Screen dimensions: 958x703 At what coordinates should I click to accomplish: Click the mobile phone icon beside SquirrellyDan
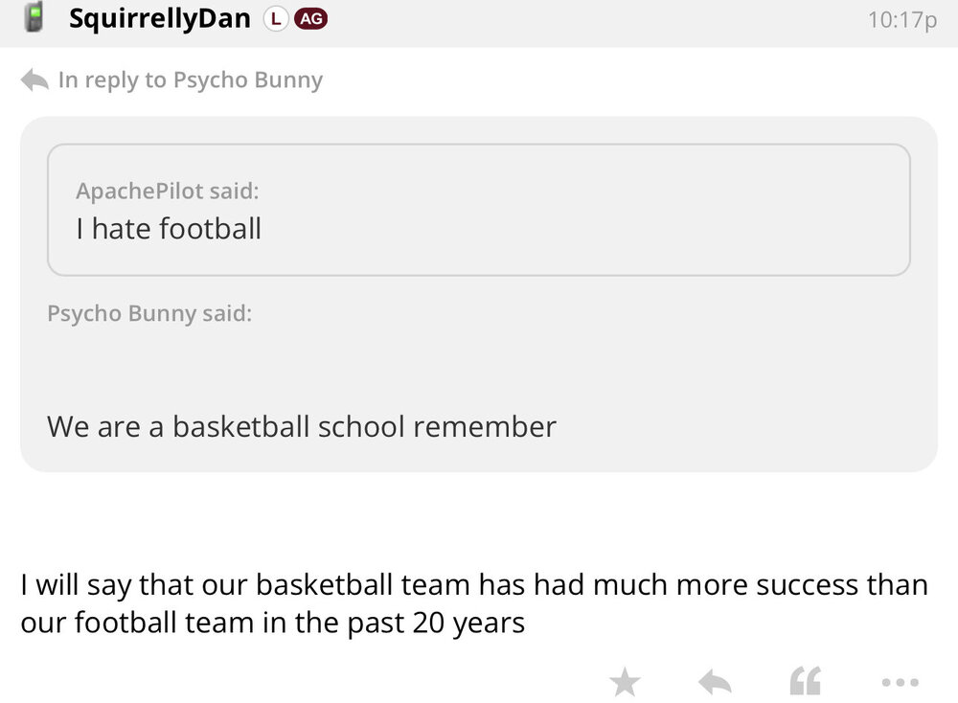click(x=34, y=17)
